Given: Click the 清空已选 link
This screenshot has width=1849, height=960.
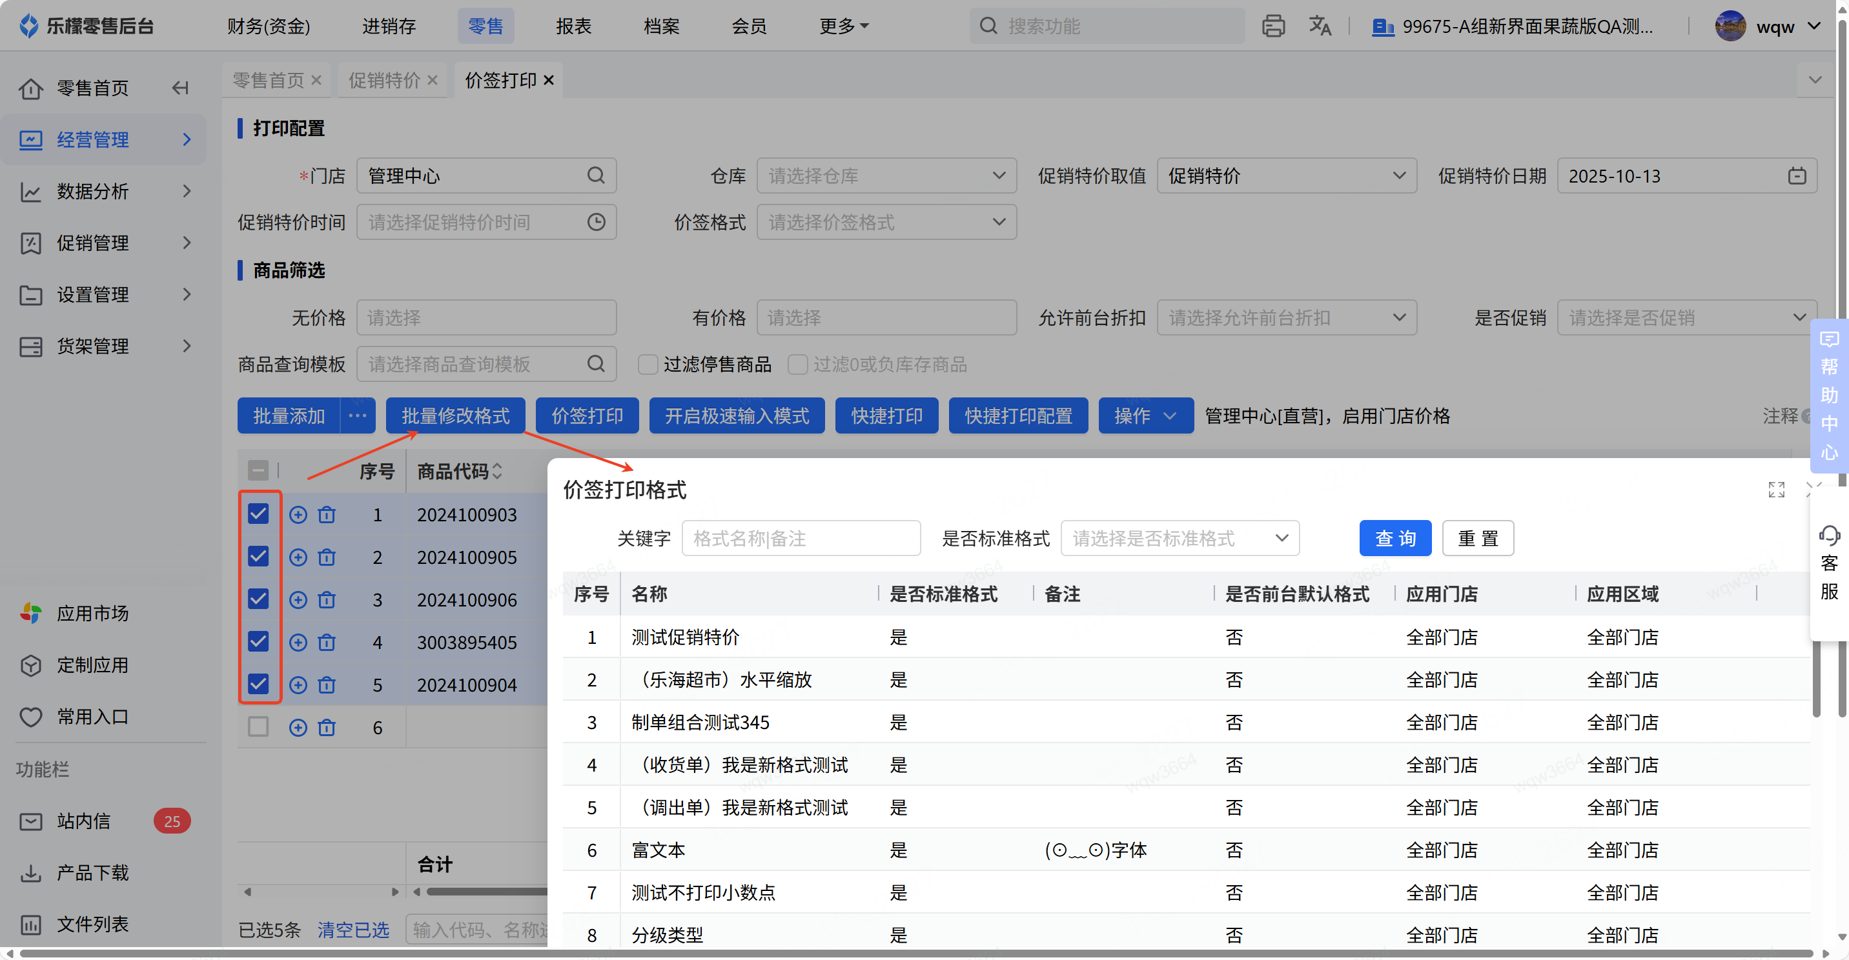Looking at the screenshot, I should (353, 930).
